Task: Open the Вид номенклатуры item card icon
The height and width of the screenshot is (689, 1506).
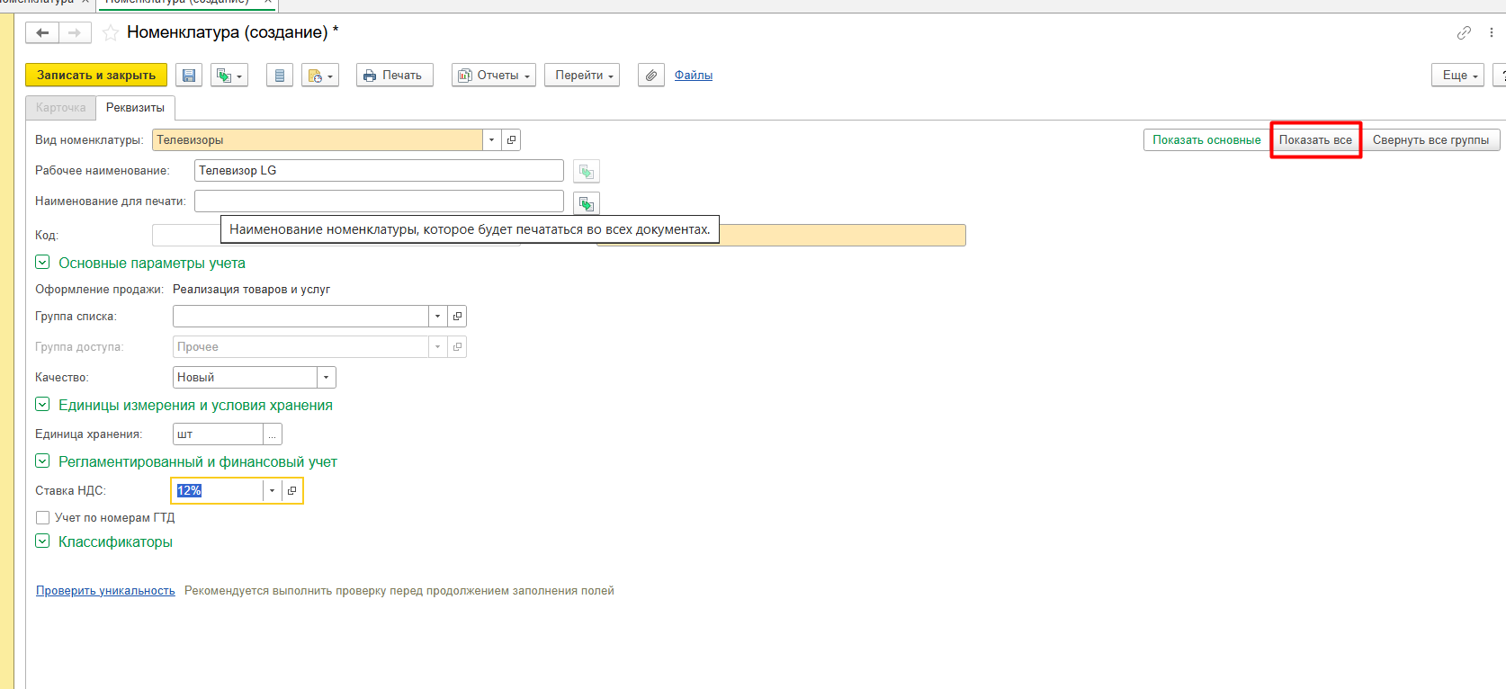Action: [x=511, y=140]
